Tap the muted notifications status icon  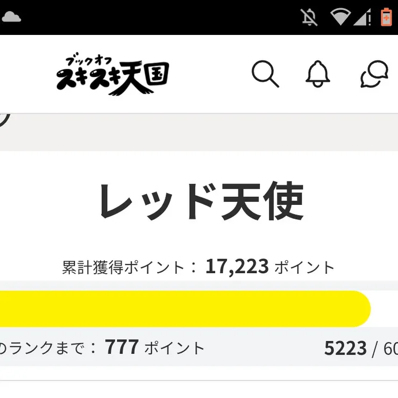[x=310, y=17]
